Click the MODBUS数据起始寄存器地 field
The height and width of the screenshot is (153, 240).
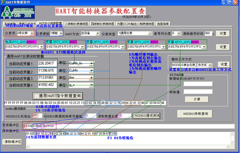tap(89, 116)
